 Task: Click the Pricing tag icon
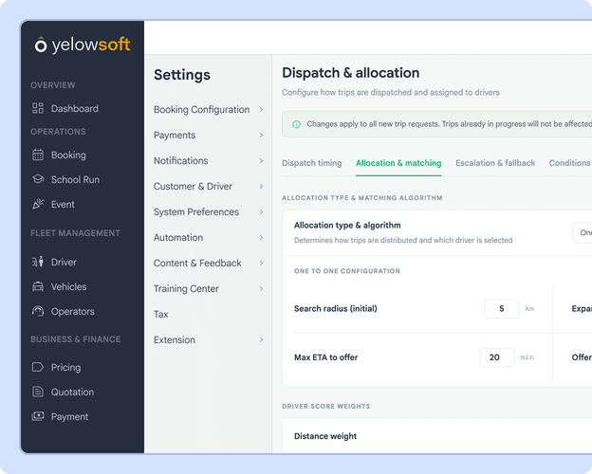click(x=38, y=367)
